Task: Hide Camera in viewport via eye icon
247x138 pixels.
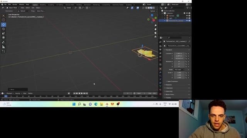Action: point(187,16)
